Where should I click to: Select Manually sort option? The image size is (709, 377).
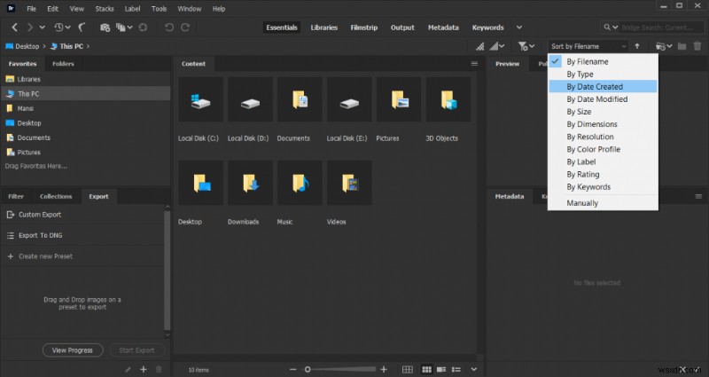582,203
